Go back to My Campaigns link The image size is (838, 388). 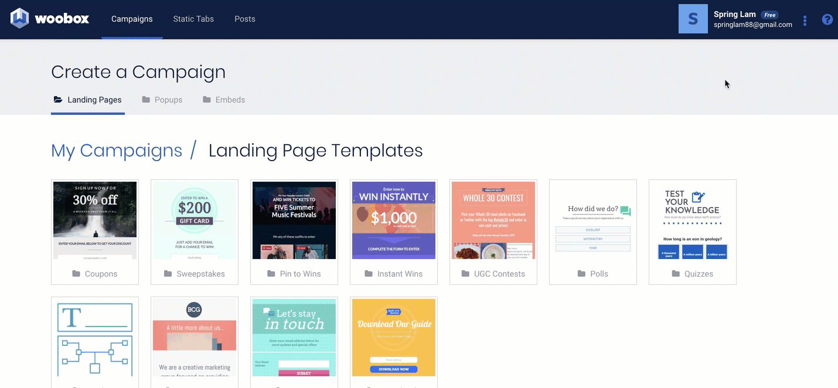[117, 151]
